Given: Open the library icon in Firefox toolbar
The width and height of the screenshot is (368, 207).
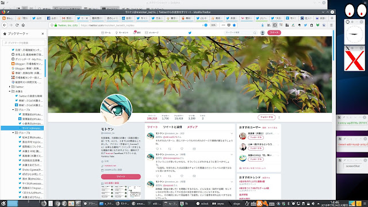Looking at the screenshot, I should (269, 25).
